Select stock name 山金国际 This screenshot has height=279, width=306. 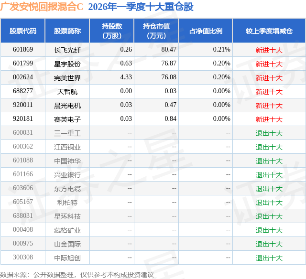[67, 244]
